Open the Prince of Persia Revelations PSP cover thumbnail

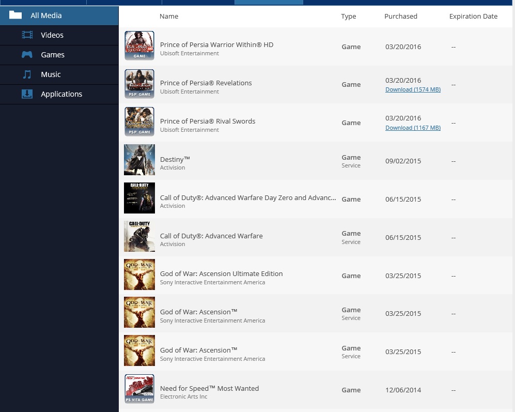pyautogui.click(x=139, y=84)
